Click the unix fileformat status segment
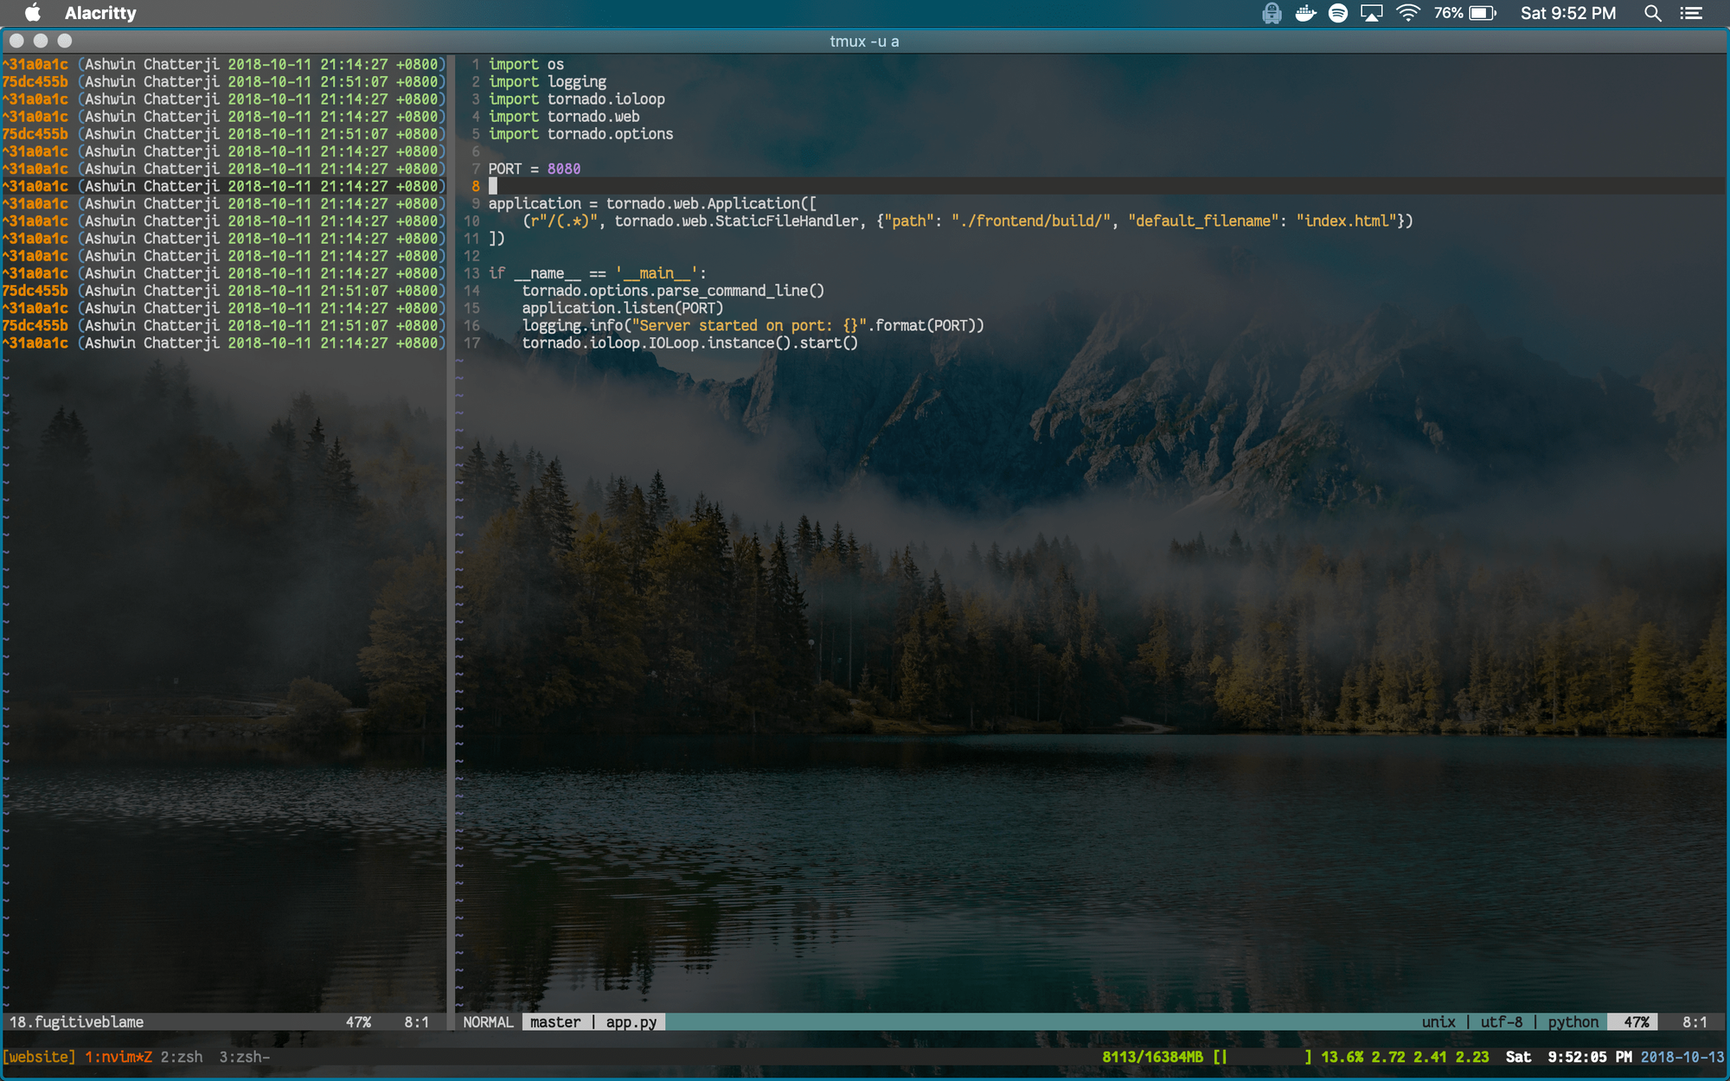This screenshot has height=1081, width=1730. [1438, 1022]
